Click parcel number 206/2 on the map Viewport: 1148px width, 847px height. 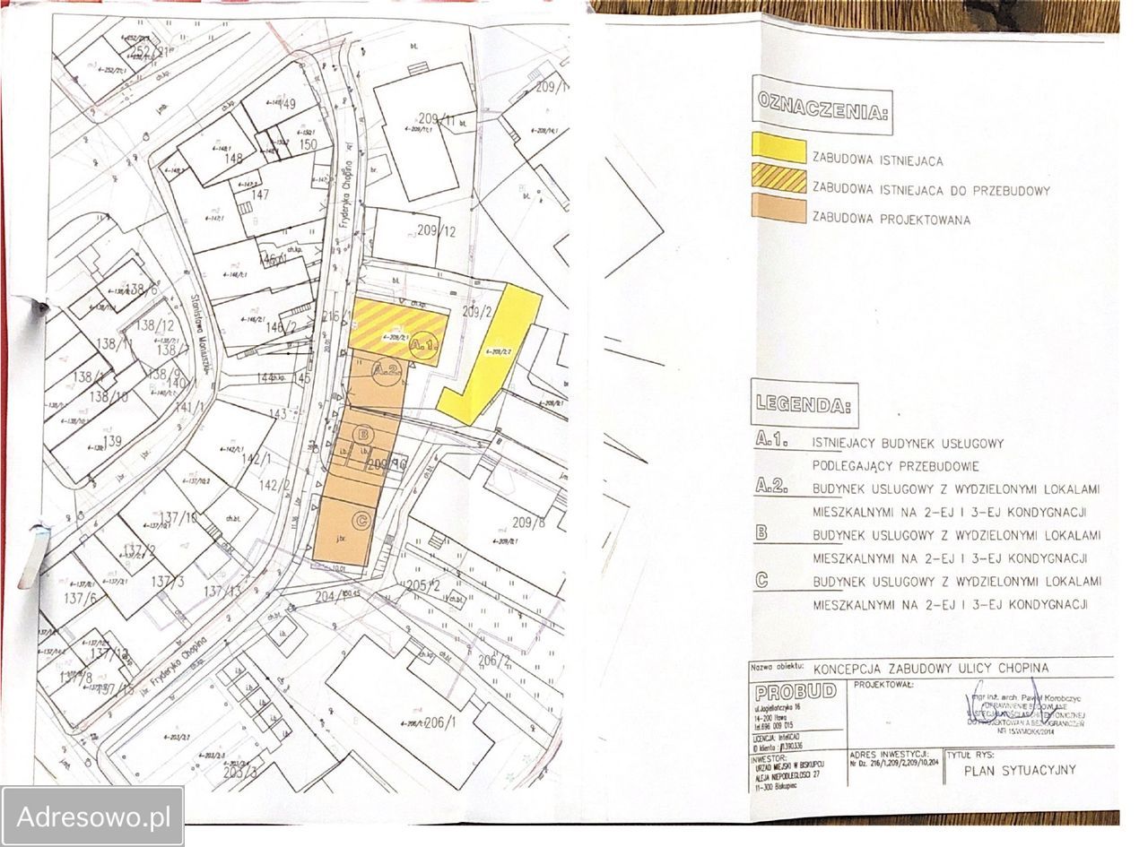(x=492, y=661)
